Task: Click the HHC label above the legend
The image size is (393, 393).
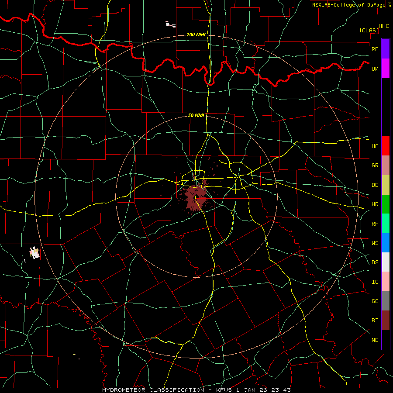Action: tap(384, 26)
